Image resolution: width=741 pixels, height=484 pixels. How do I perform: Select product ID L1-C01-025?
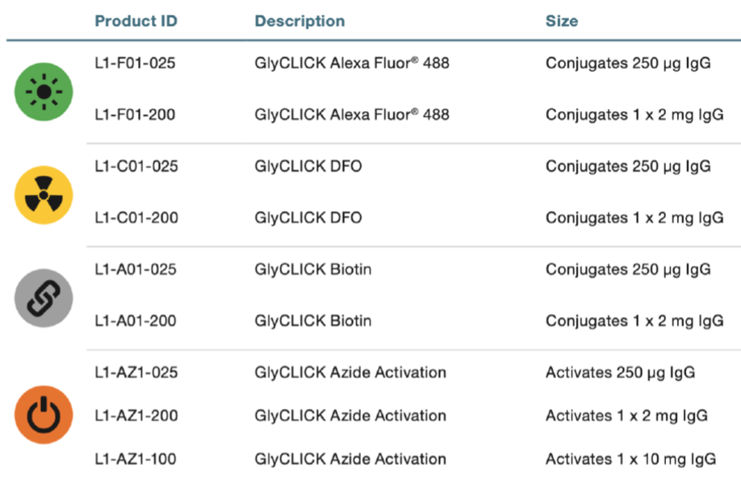tap(136, 166)
